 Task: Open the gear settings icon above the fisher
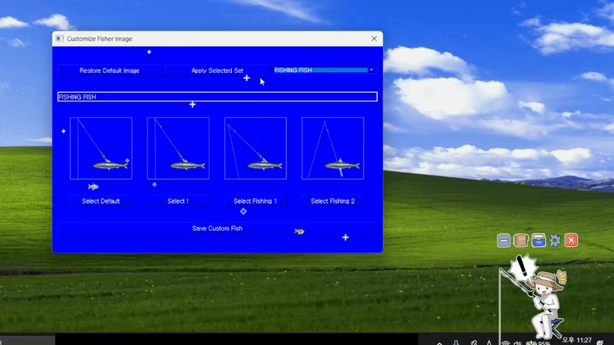point(555,240)
